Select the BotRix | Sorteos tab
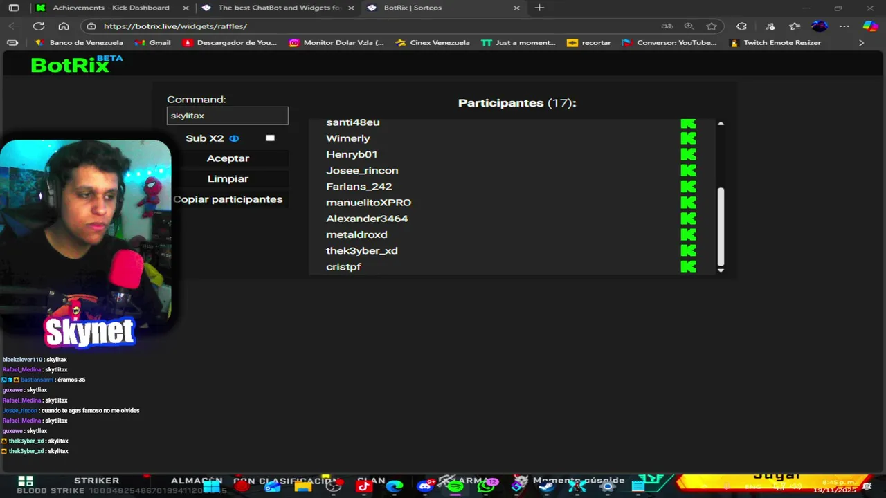Viewport: 886px width, 498px height. 443,8
